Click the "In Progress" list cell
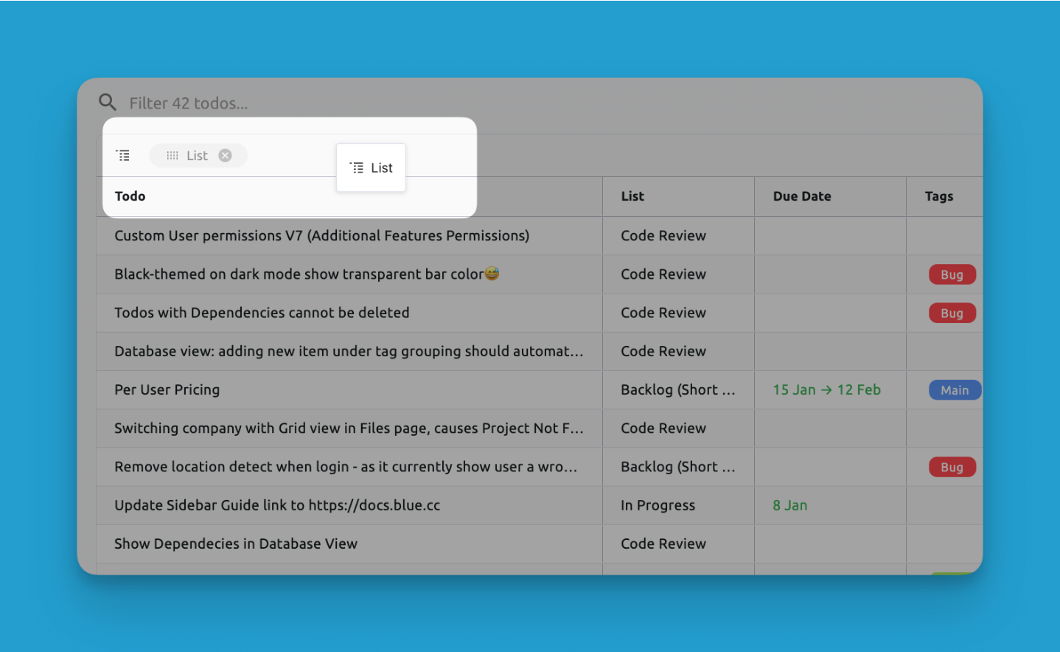 tap(658, 506)
